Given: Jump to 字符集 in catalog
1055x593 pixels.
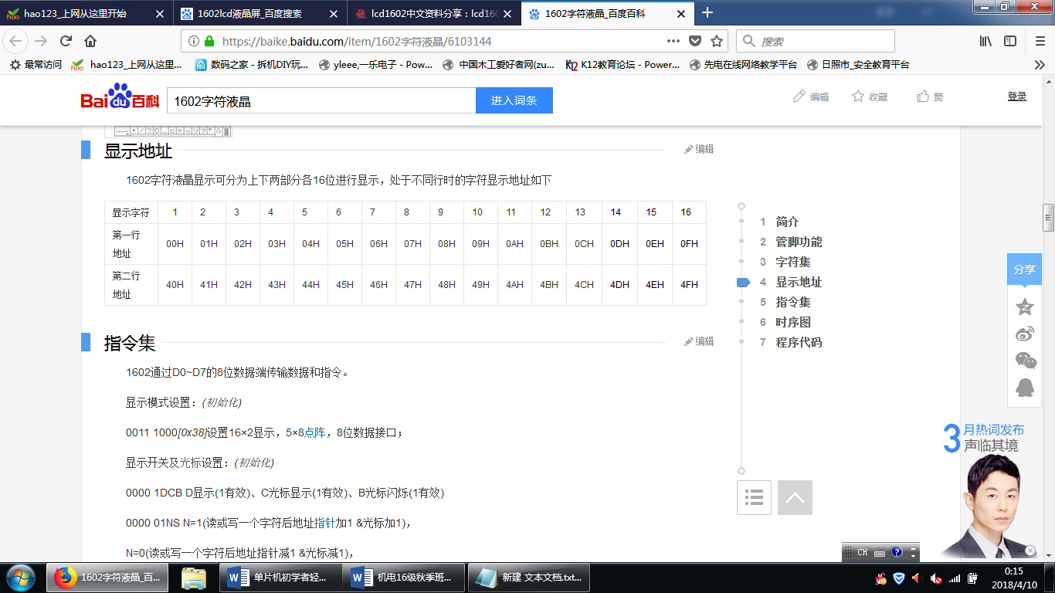Looking at the screenshot, I should click(x=793, y=262).
